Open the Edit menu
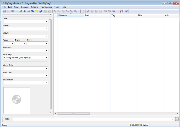180x127 pixels. [x=10, y=7]
